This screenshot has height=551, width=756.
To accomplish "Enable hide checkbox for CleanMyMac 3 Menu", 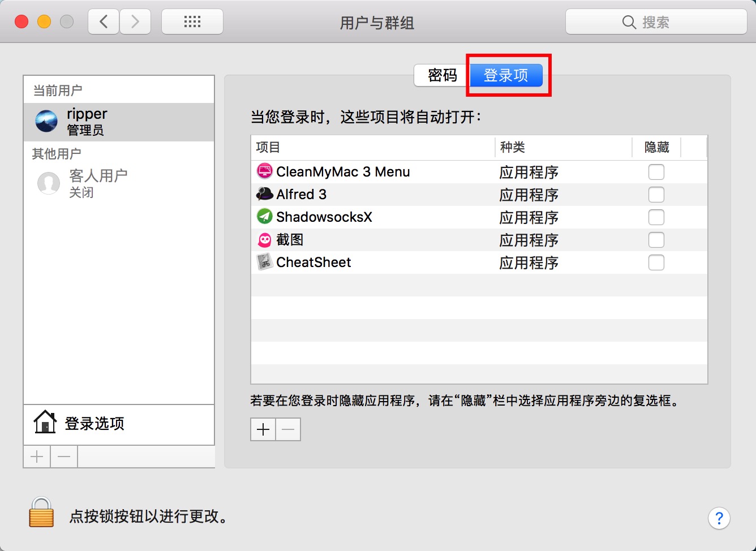I will click(656, 172).
